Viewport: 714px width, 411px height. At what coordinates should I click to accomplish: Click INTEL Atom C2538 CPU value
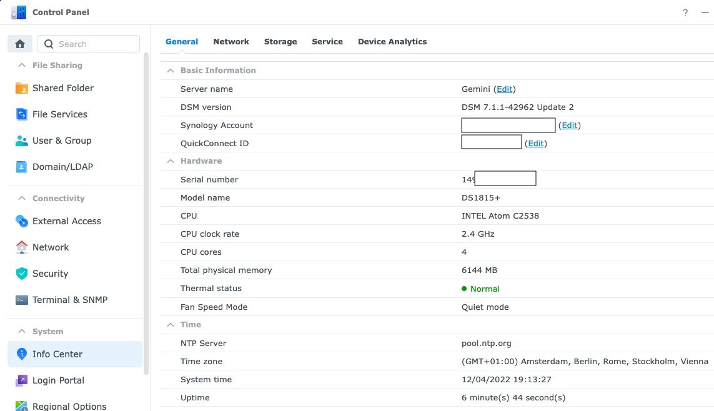tap(500, 215)
